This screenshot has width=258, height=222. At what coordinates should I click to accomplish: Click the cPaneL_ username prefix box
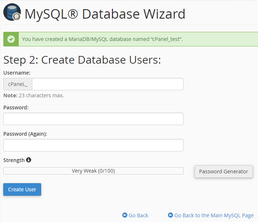18,84
